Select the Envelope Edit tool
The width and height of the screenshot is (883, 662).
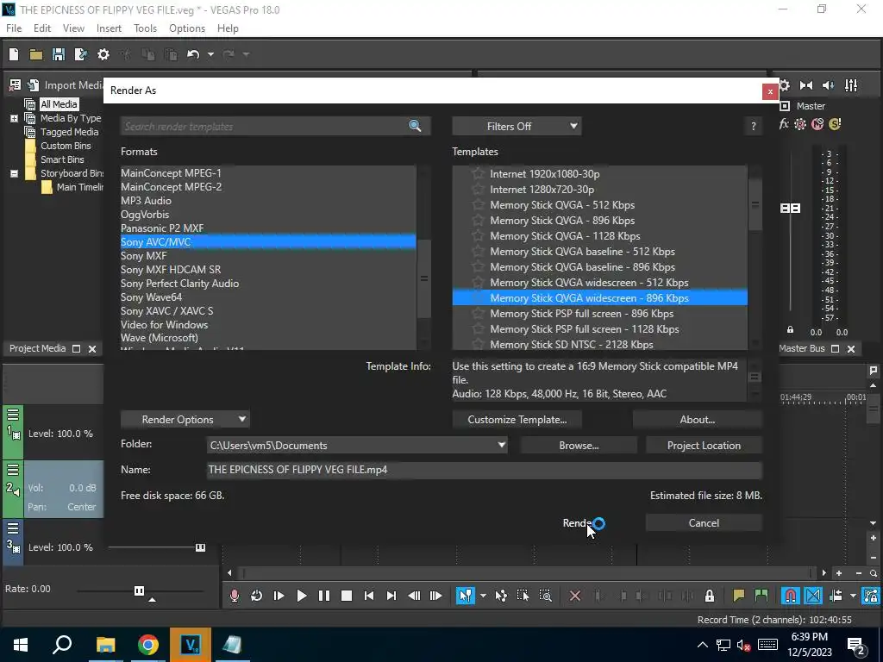(x=501, y=596)
